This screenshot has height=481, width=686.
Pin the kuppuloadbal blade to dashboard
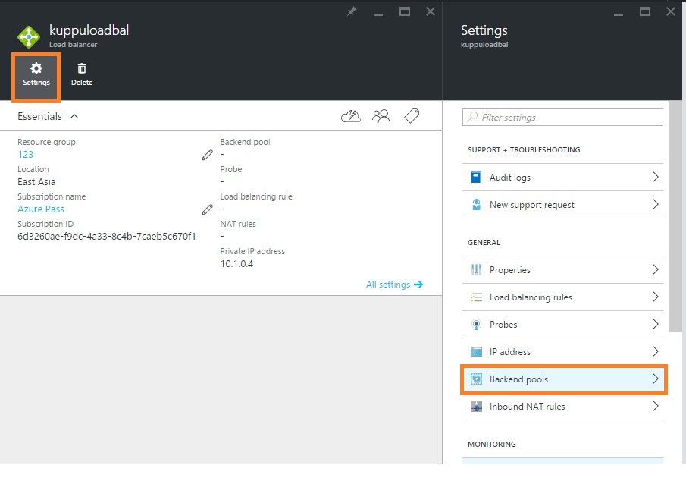pos(351,11)
